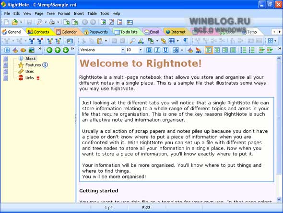Open the Tools menu

[x=105, y=13]
